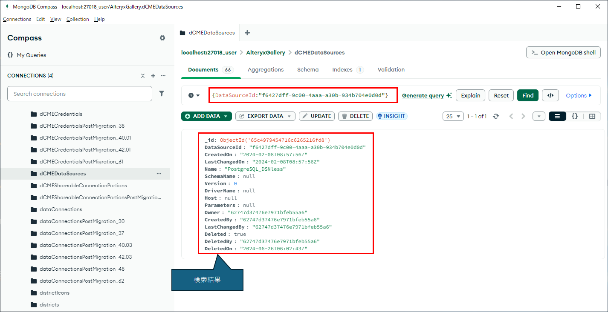Open documents per page dropdown showing 25
The height and width of the screenshot is (312, 608).
[454, 116]
